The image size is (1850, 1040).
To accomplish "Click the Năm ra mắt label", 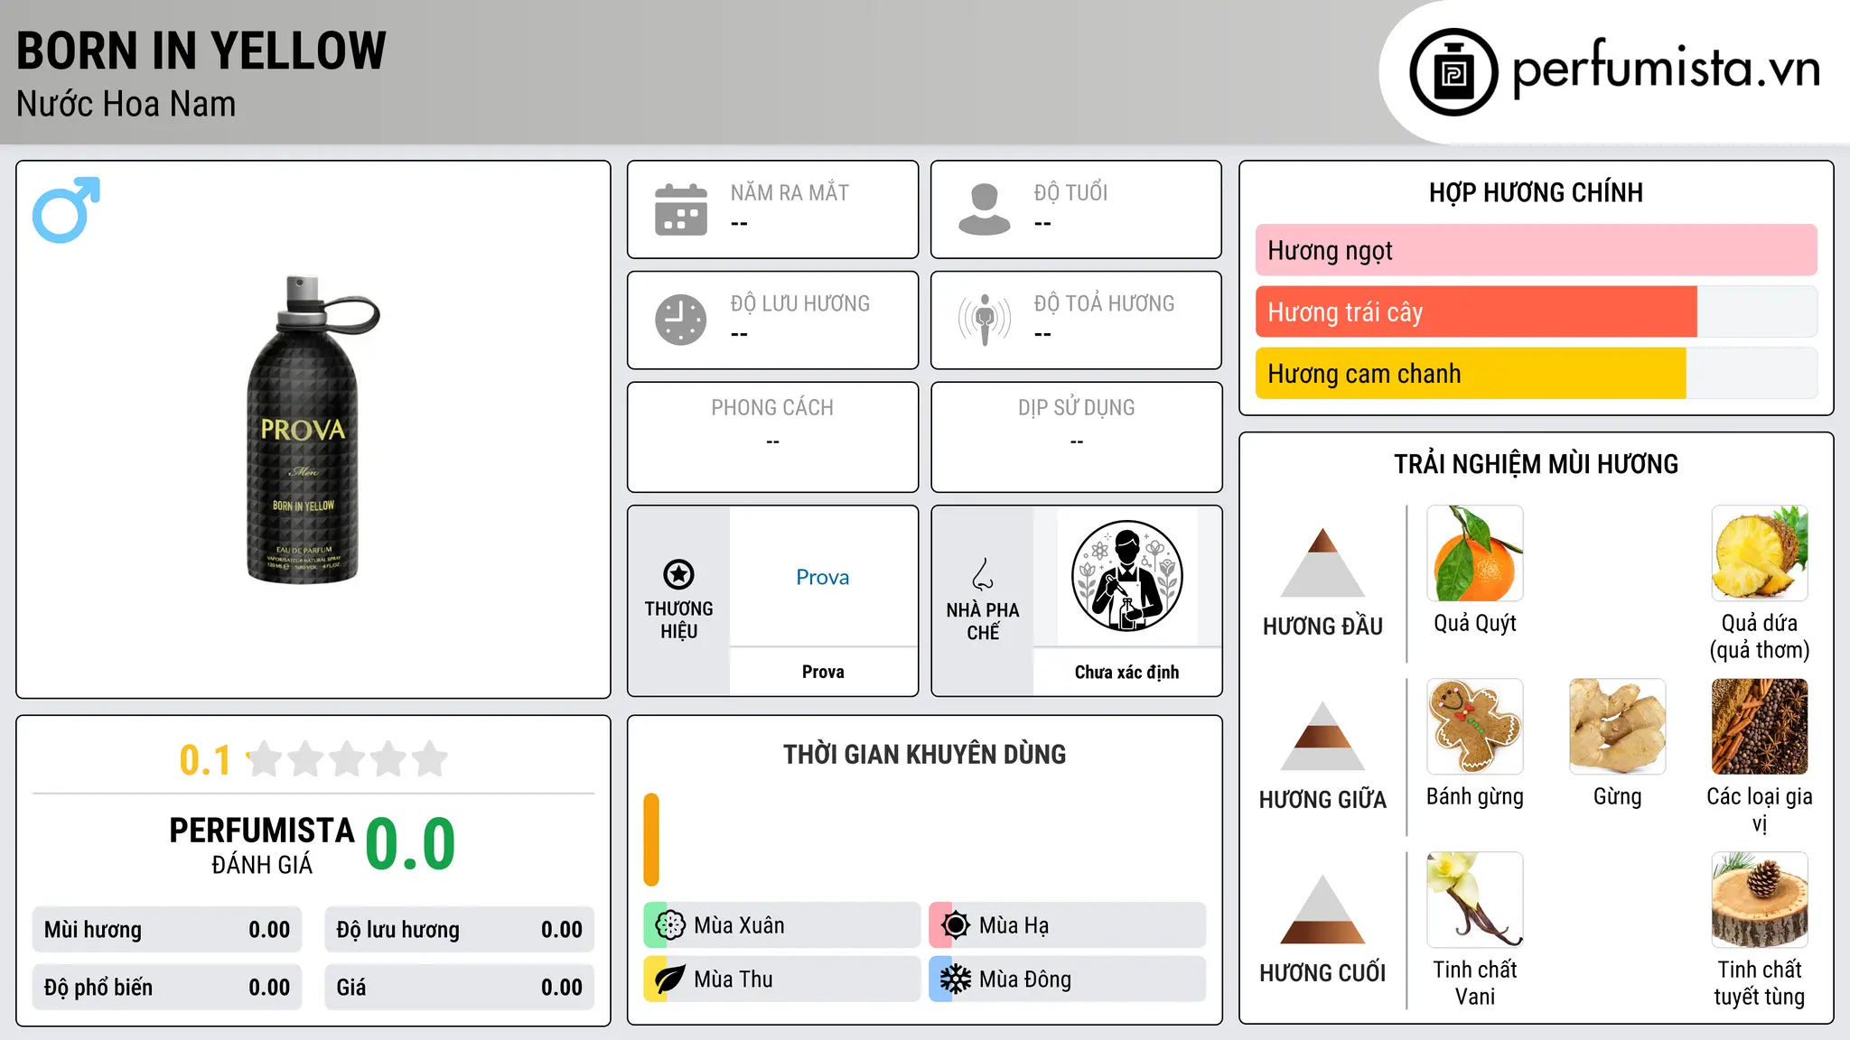I will click(790, 192).
